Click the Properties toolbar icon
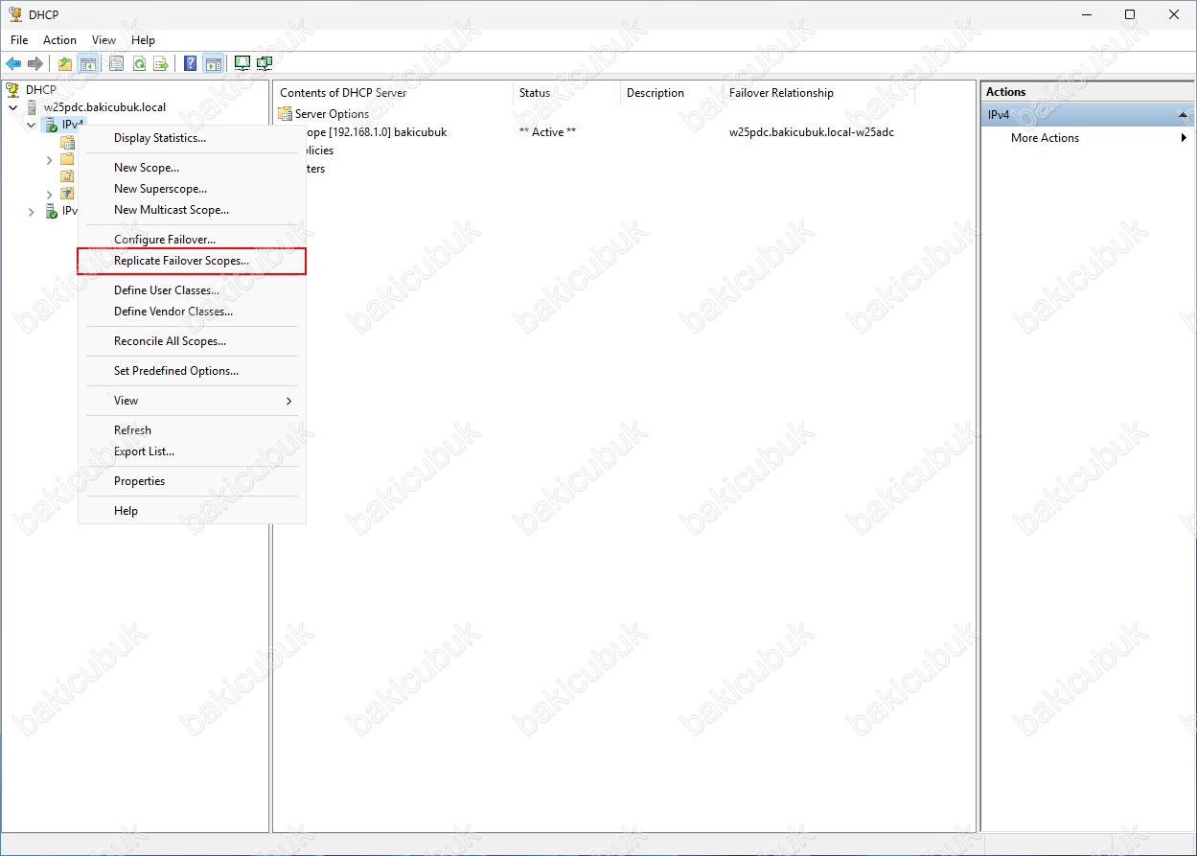1197x856 pixels. click(x=116, y=64)
